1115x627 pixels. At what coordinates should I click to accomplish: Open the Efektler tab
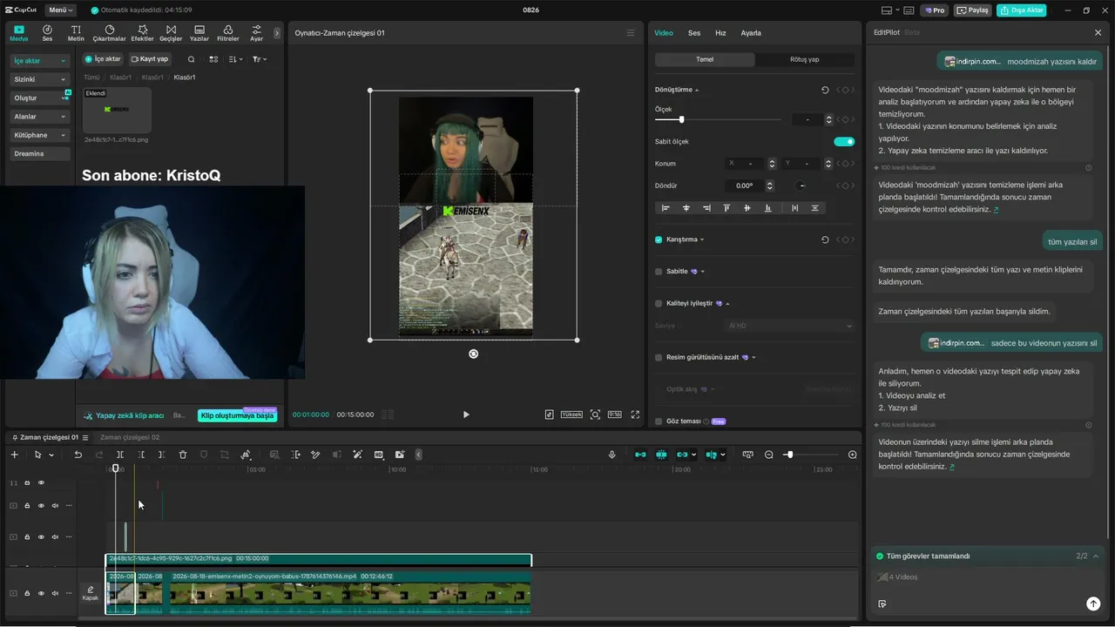click(142, 33)
